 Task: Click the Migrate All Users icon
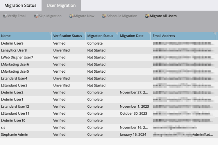pyautogui.click(x=147, y=16)
